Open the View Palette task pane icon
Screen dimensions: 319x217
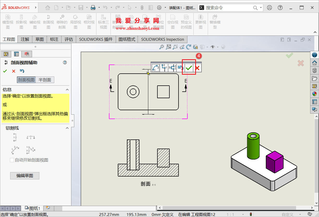(315, 86)
